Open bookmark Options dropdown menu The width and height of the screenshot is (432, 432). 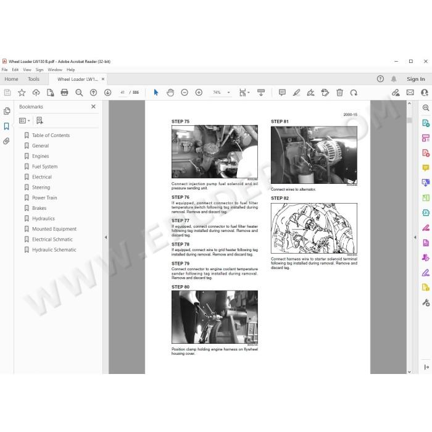25,121
